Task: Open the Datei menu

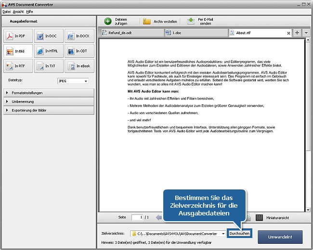Action: point(6,12)
